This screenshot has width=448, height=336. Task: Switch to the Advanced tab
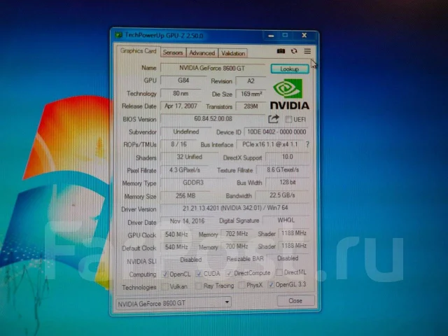pyautogui.click(x=202, y=53)
